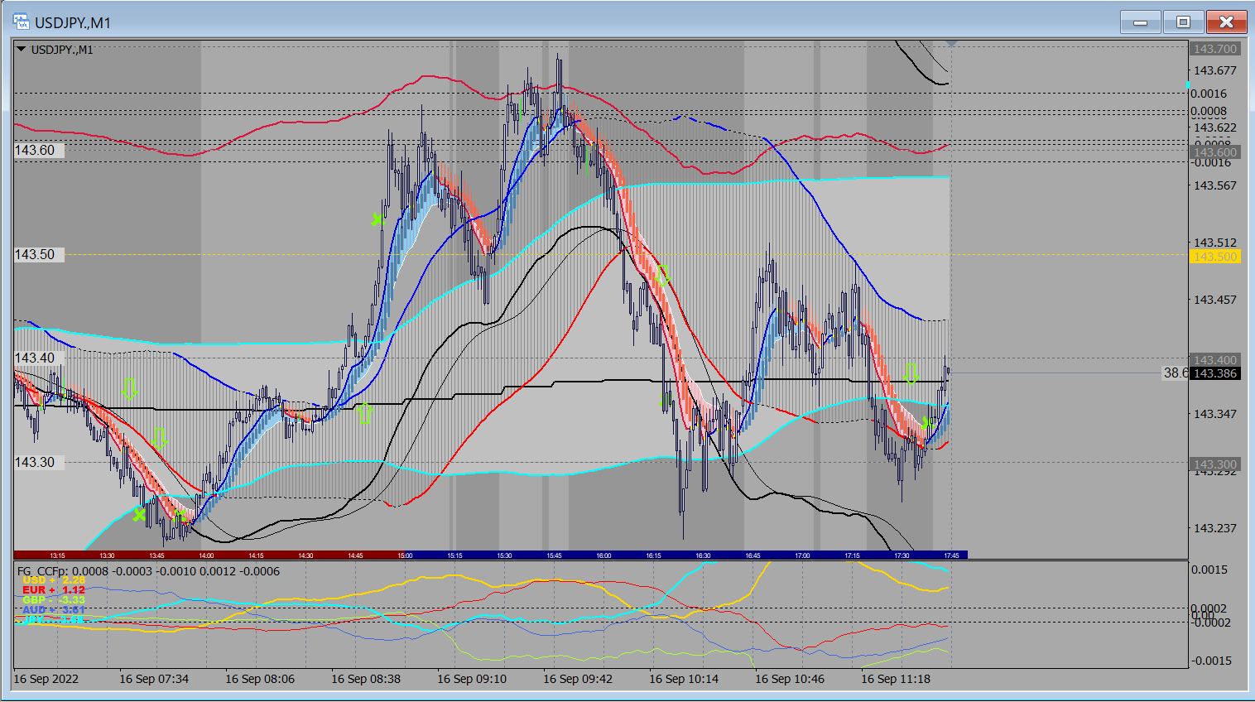Image resolution: width=1255 pixels, height=702 pixels.
Task: Click the green up arrow signal
Action: coord(364,411)
